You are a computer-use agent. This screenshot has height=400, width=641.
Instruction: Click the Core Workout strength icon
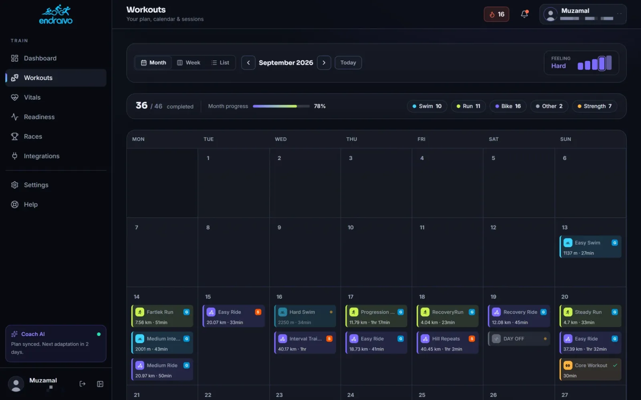point(568,365)
